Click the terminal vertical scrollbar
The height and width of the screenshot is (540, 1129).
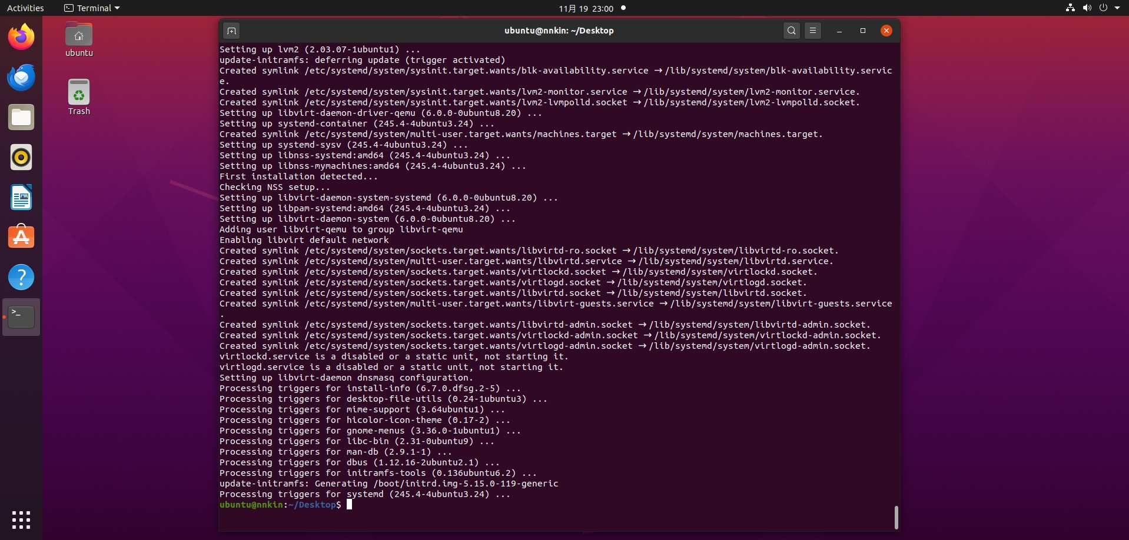coord(896,517)
